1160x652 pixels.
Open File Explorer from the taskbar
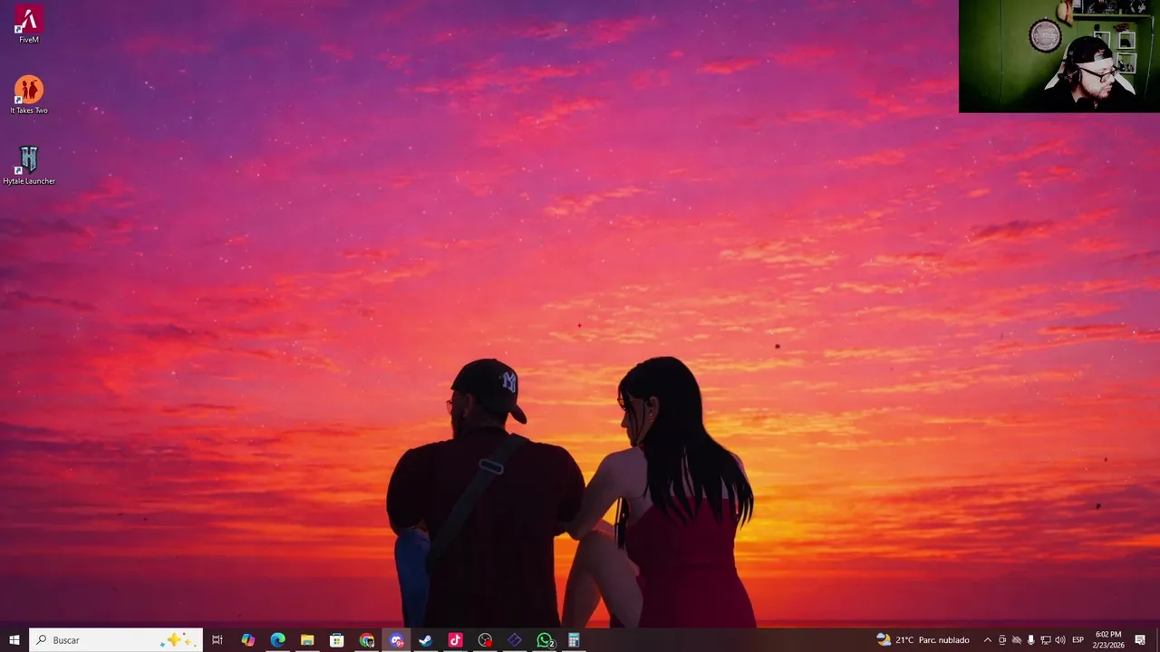pos(307,640)
